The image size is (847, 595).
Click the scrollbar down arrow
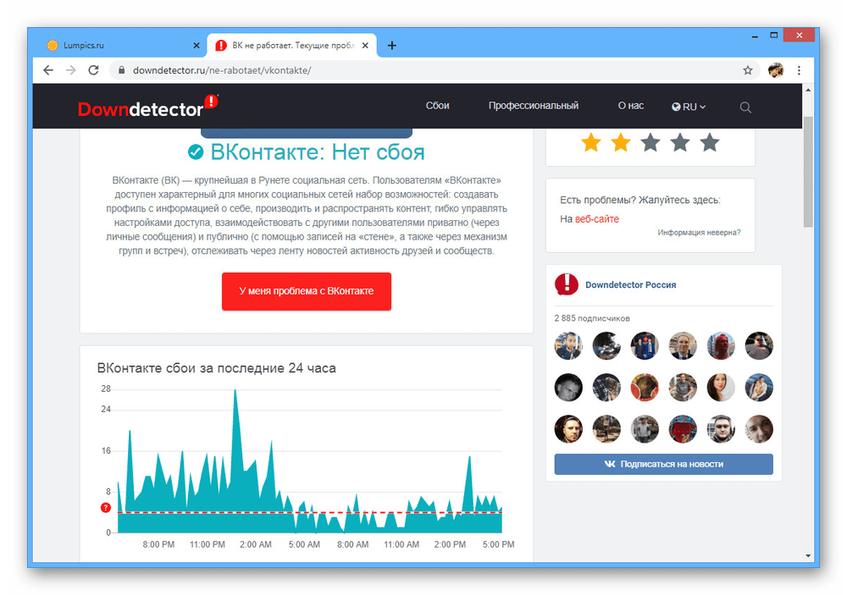[808, 555]
